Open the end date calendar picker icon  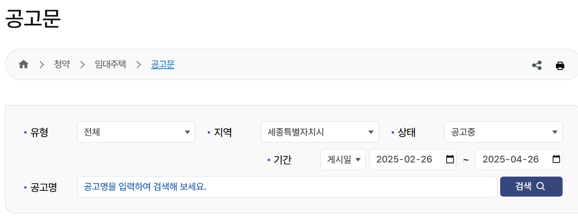click(x=556, y=159)
